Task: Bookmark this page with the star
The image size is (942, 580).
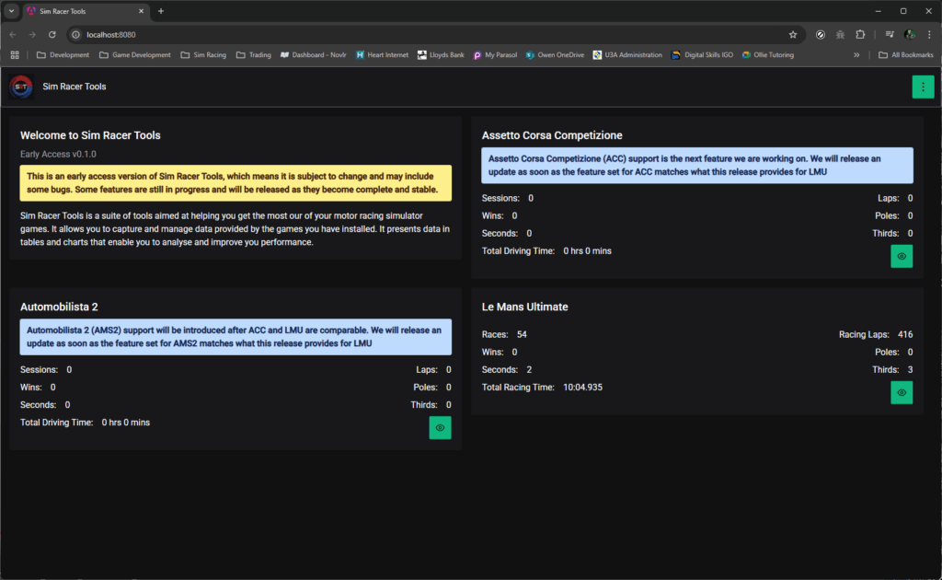Action: point(793,35)
